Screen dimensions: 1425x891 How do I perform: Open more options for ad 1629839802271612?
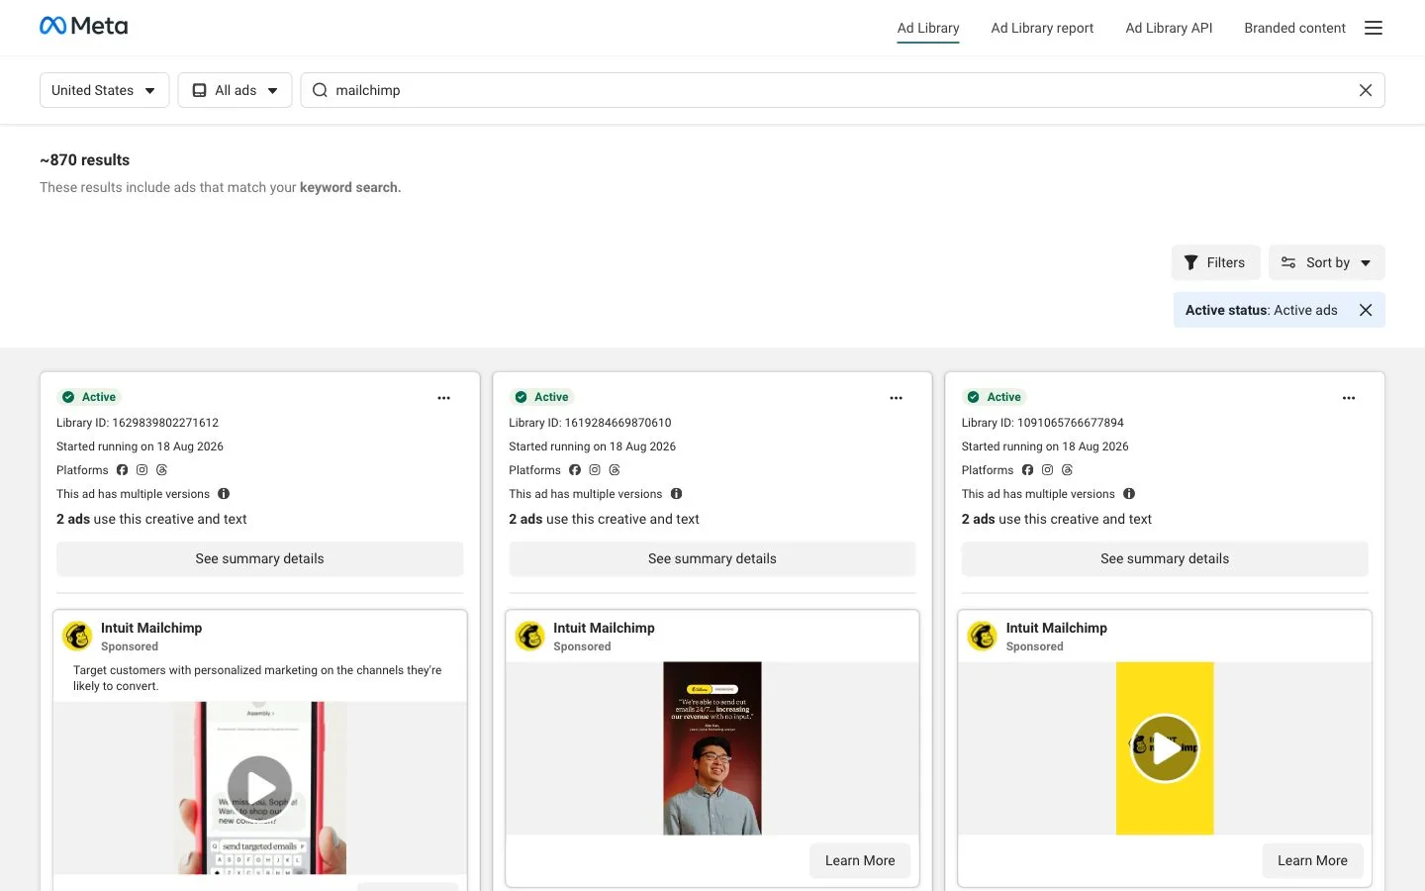[443, 398]
